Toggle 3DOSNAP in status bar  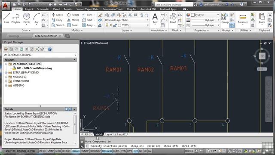pyautogui.click(x=95, y=151)
